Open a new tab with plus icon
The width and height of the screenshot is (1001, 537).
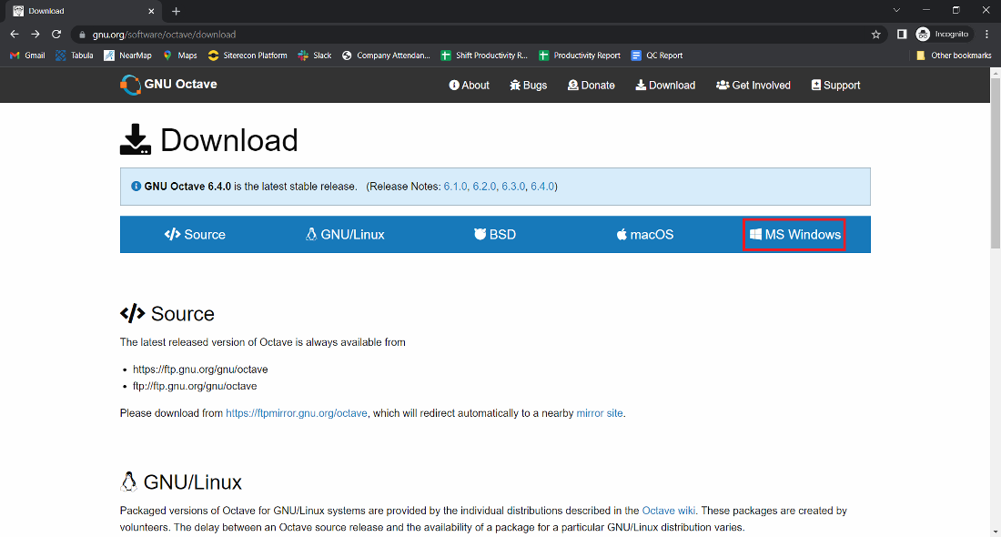click(177, 11)
